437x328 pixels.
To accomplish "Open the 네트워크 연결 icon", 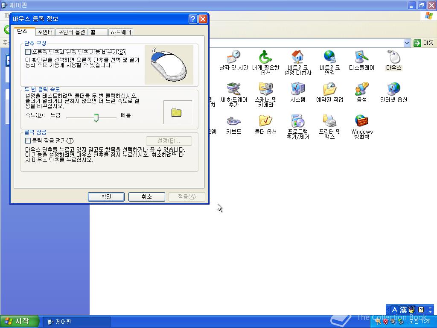I will click(x=330, y=63).
